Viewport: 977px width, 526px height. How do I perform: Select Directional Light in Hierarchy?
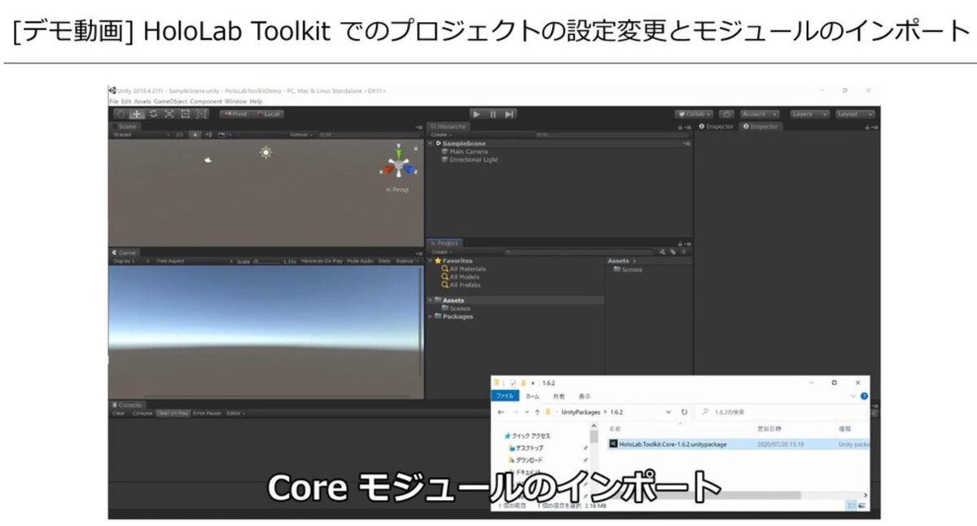[x=469, y=160]
